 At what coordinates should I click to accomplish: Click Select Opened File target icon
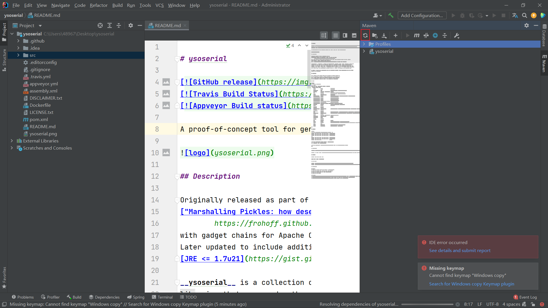click(100, 25)
